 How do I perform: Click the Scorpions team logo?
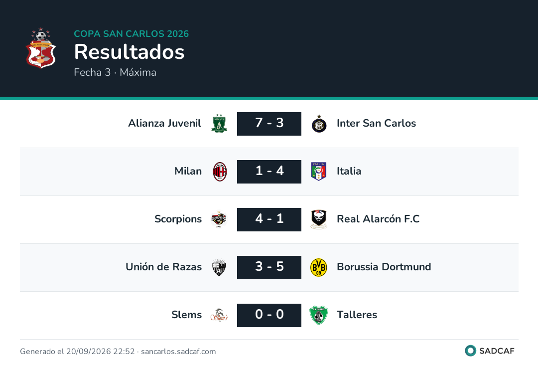pyautogui.click(x=219, y=219)
